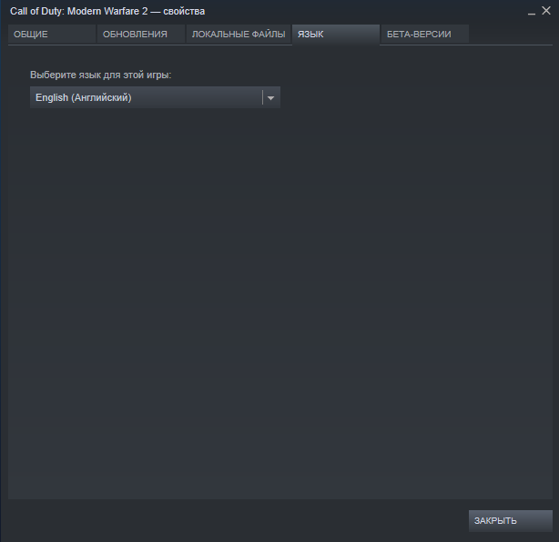
Task: Show the game updates settings tab
Action: point(141,35)
